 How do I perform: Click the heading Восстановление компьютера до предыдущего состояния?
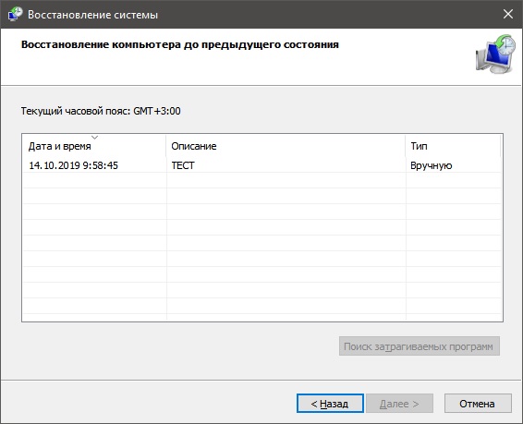point(180,44)
